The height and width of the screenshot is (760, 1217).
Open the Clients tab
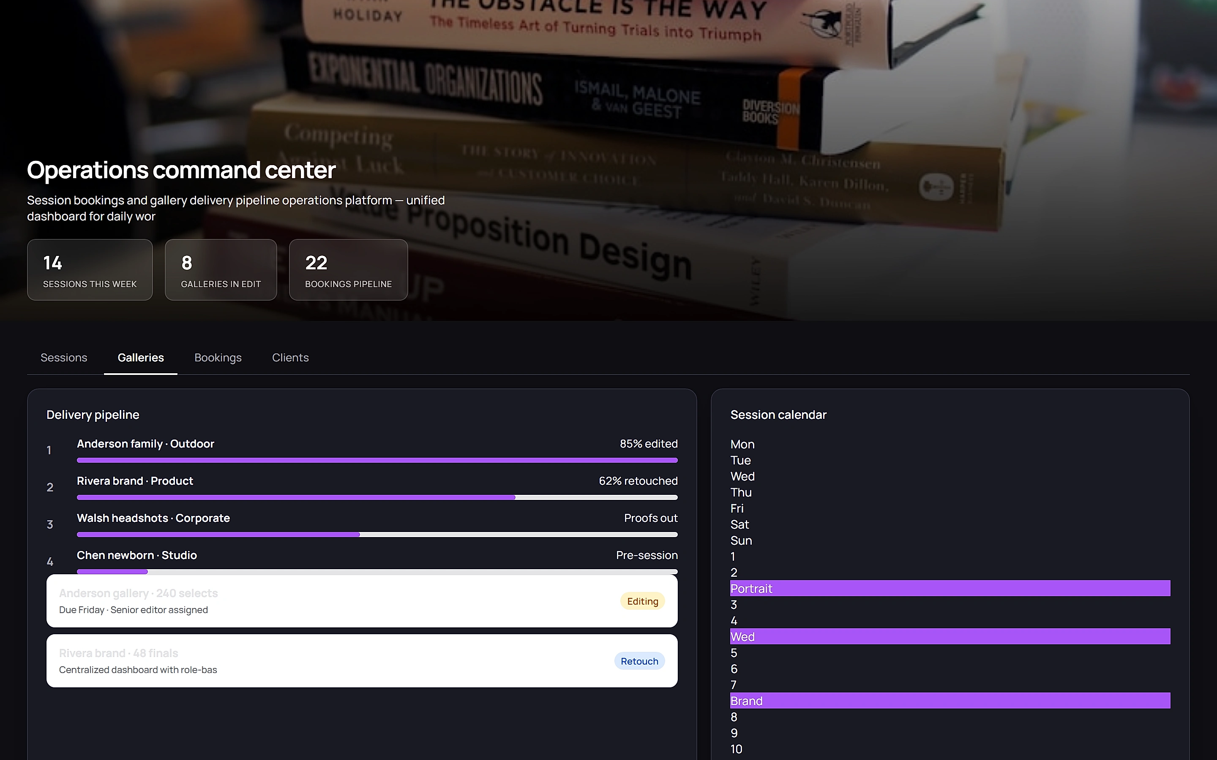click(290, 357)
